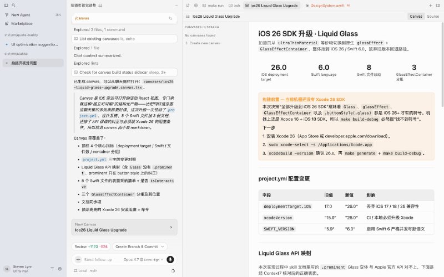Click the chevron on New Canvas card
Screen dimensions: 444x277
pos(171,227)
